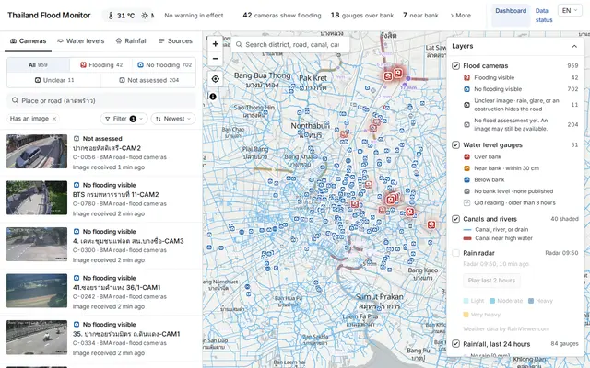
Task: Click the map search district field
Action: pos(290,45)
